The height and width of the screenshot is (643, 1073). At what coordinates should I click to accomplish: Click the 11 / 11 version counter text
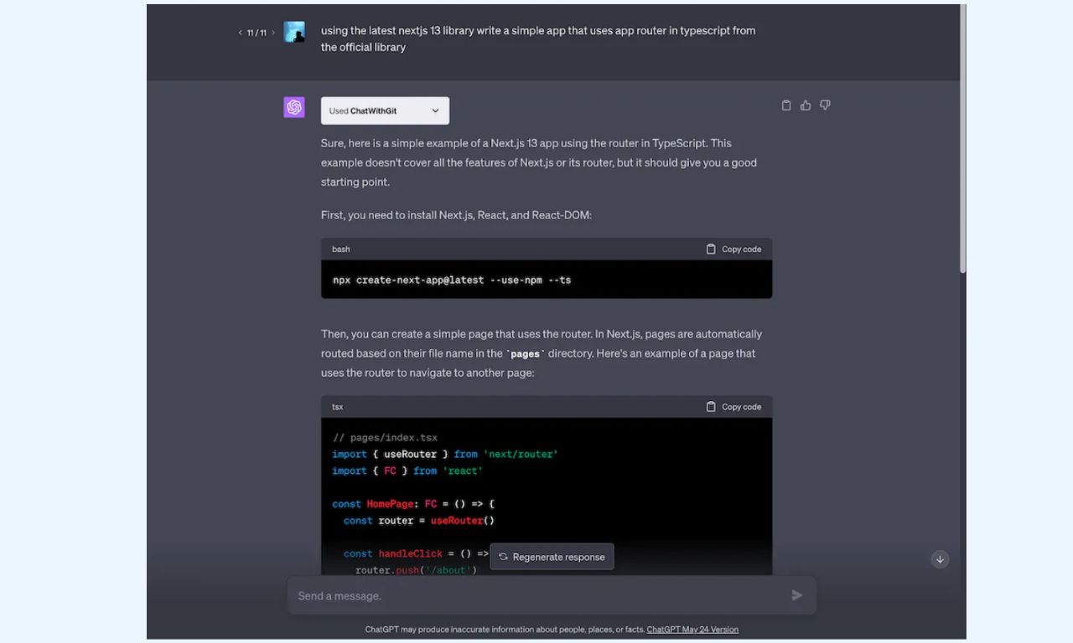(x=257, y=33)
